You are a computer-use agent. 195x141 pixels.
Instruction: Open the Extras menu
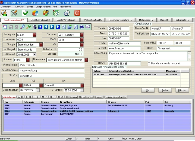pos(30,6)
